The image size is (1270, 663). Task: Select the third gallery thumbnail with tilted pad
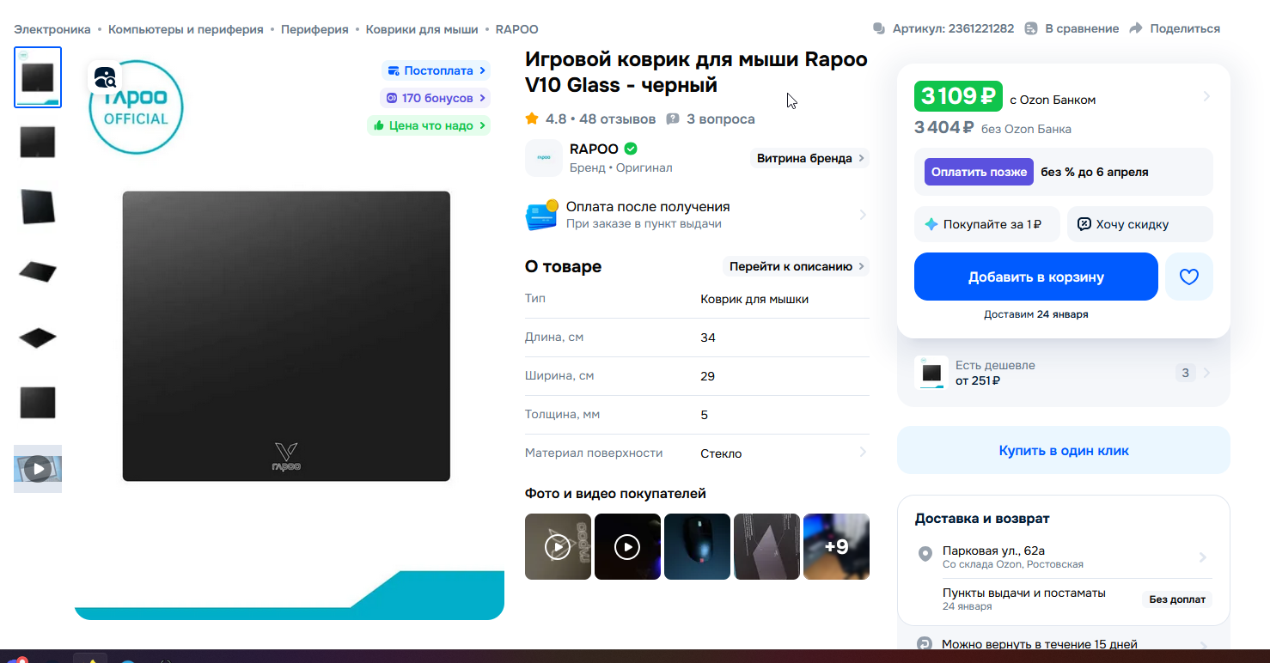(38, 207)
